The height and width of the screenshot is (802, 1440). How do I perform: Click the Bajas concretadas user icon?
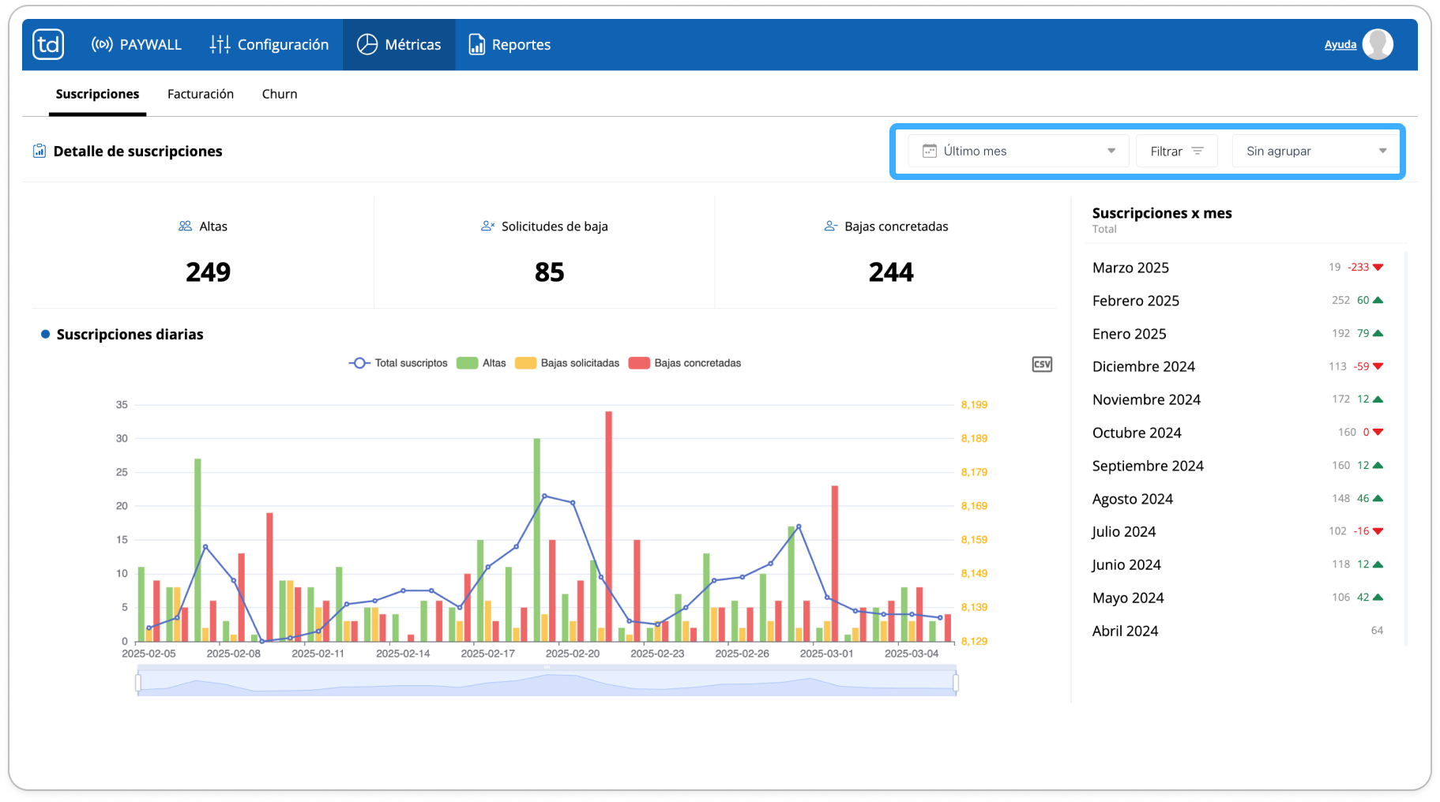(830, 227)
